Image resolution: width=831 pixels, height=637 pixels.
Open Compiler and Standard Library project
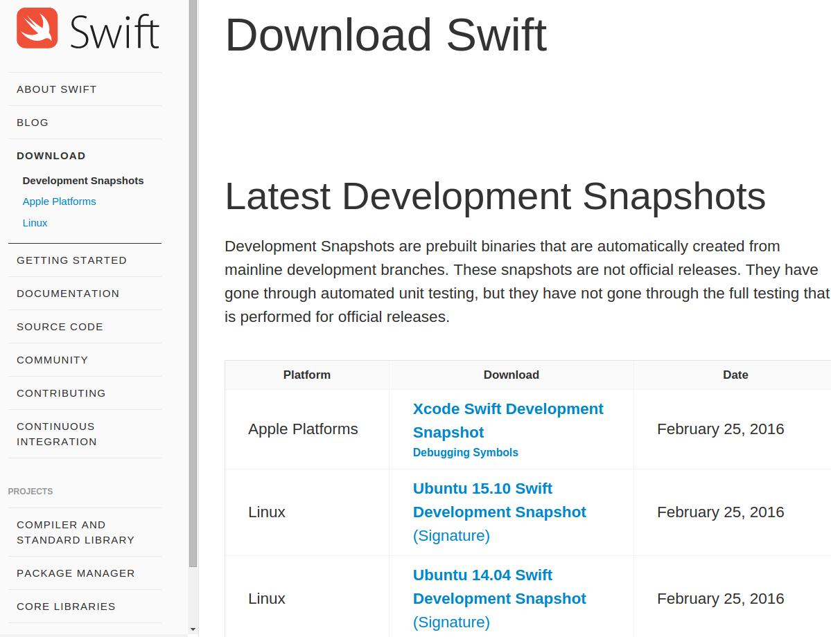pos(76,532)
